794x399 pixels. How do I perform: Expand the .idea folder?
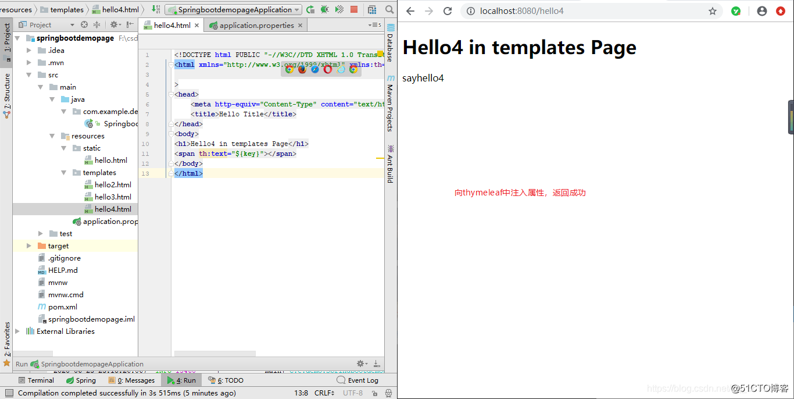29,51
